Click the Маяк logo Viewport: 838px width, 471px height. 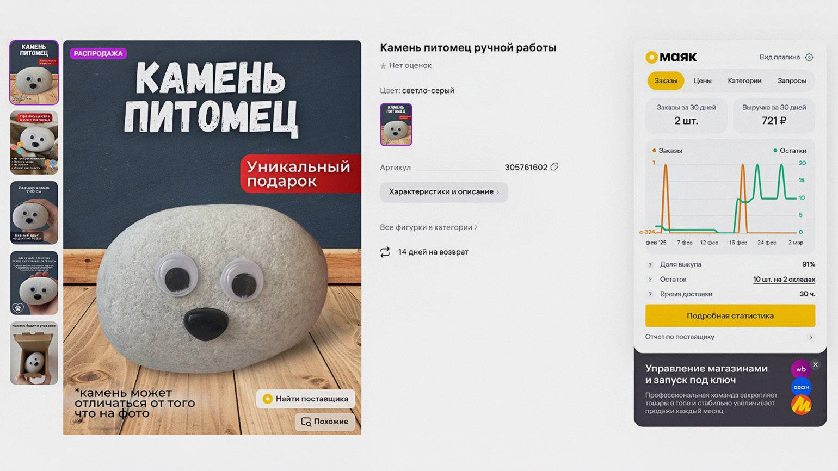click(671, 57)
